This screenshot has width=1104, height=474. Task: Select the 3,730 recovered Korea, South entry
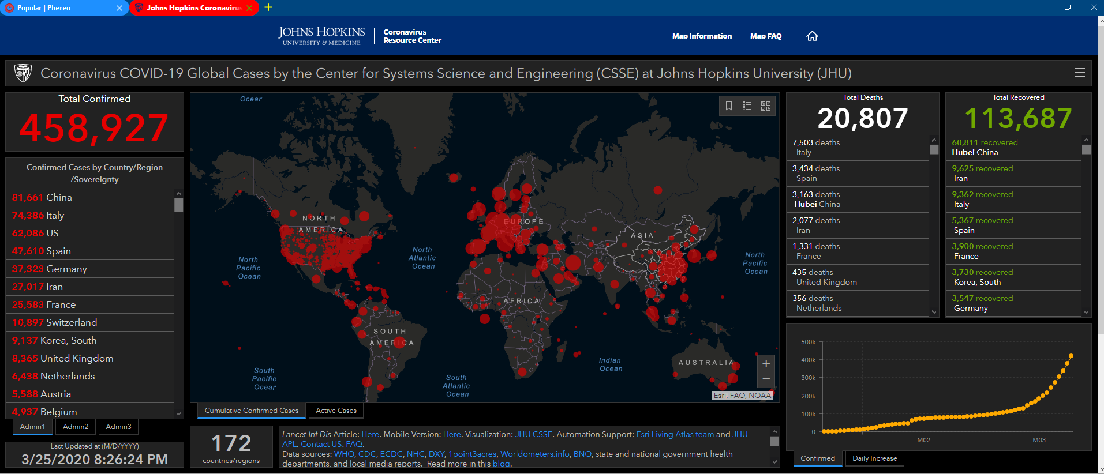pyautogui.click(x=1015, y=277)
